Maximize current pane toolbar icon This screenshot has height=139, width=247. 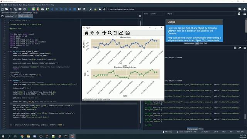[84, 9]
